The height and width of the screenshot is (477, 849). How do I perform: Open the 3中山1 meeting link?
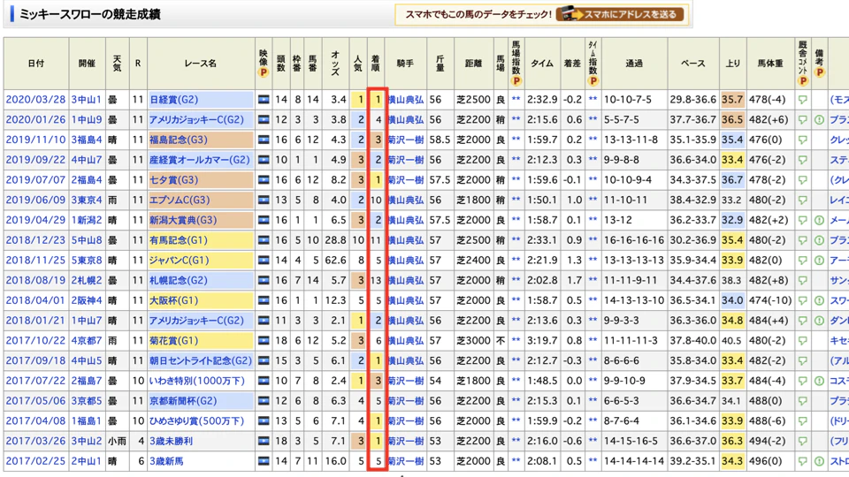[87, 100]
